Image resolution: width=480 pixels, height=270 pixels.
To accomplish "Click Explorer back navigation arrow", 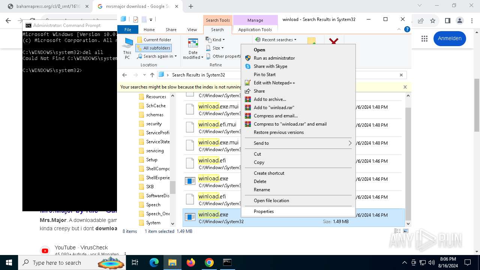I will [x=124, y=75].
